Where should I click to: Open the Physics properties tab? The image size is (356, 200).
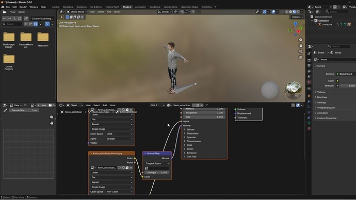(x=309, y=112)
